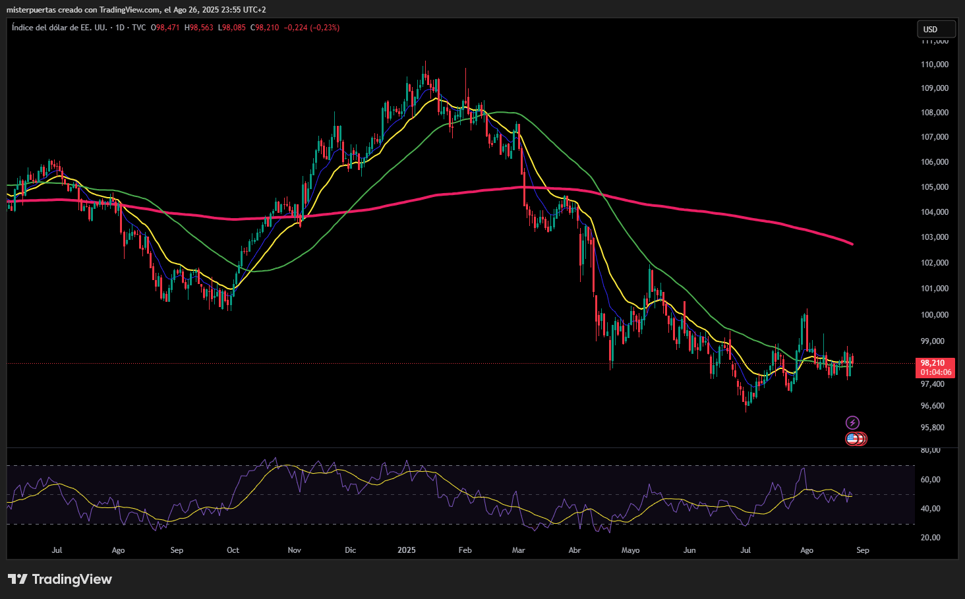Click the front US flag economic event icon
The height and width of the screenshot is (599, 965).
[x=852, y=438]
